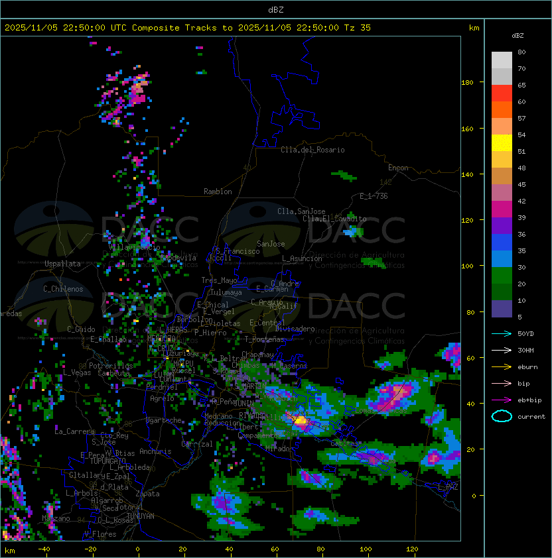
Task: Click the '30HM' legend label
Action: [525, 351]
